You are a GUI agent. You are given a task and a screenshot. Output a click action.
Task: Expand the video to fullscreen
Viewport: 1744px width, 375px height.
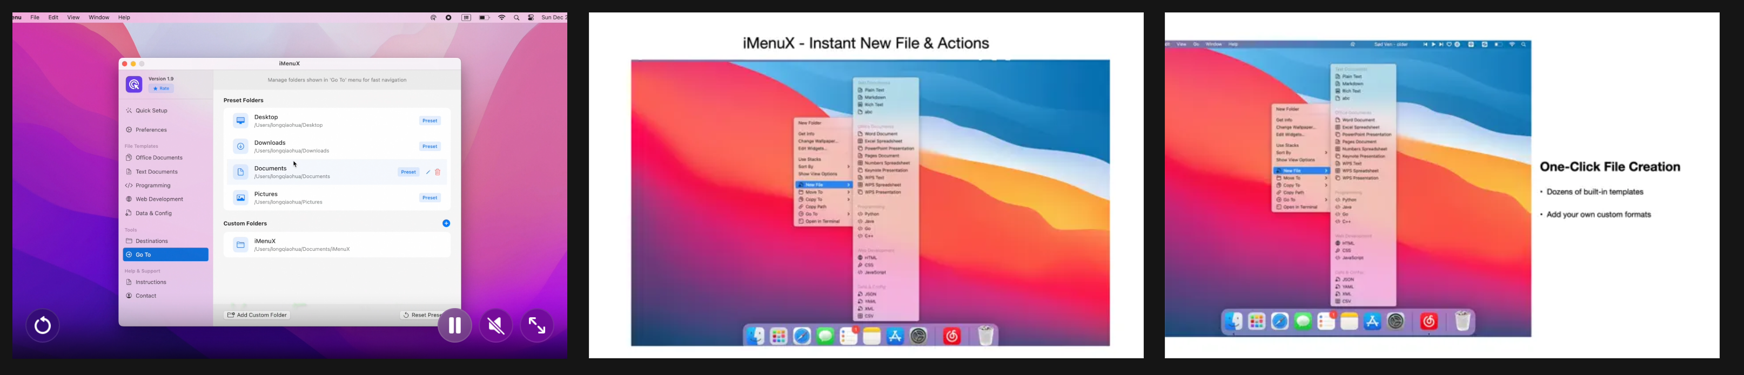537,326
